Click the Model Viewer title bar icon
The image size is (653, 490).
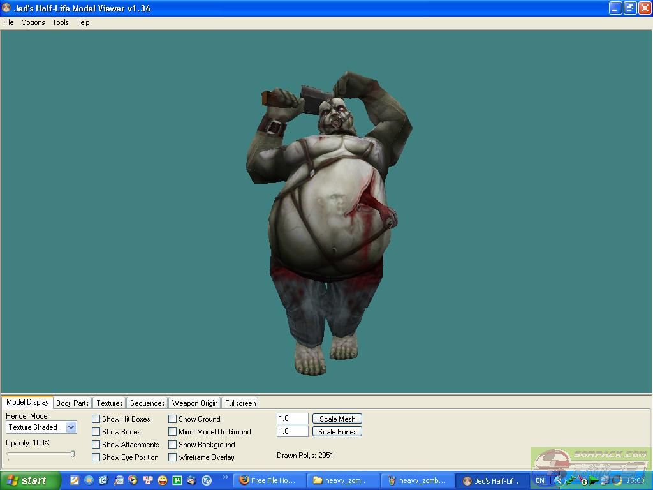click(6, 8)
